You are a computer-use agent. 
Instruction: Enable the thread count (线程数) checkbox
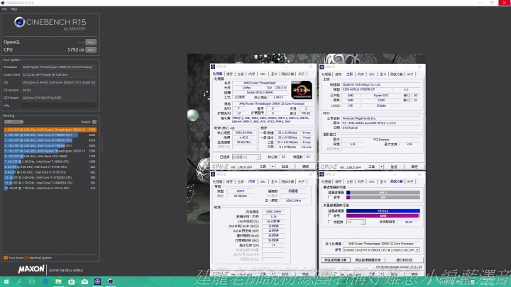coord(329,222)
